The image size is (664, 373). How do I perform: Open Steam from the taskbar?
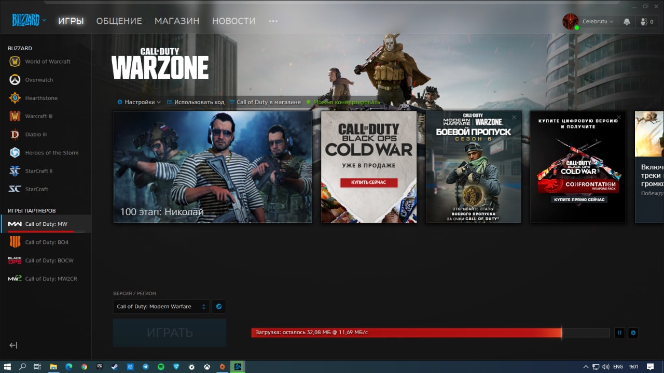click(x=114, y=367)
